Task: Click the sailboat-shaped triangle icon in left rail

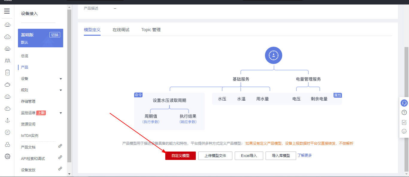Action: (x=7, y=120)
